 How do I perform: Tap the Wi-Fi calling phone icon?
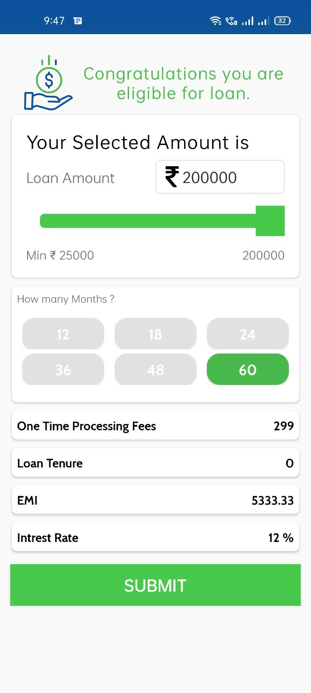pos(232,21)
